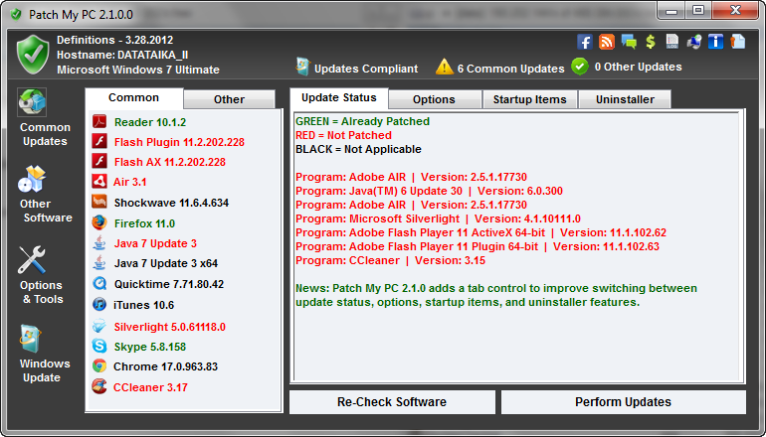Open the Update Status tab

pos(339,97)
